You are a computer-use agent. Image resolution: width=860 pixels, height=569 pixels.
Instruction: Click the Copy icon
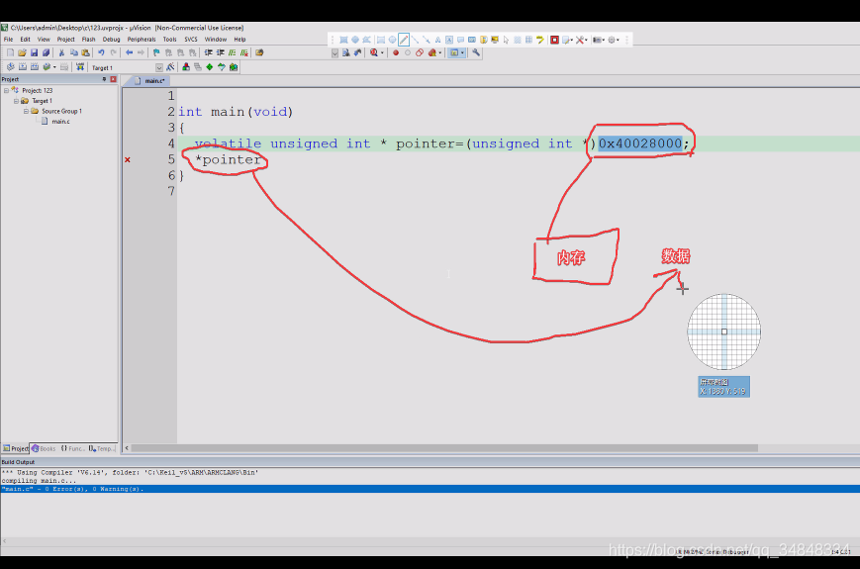coord(73,52)
